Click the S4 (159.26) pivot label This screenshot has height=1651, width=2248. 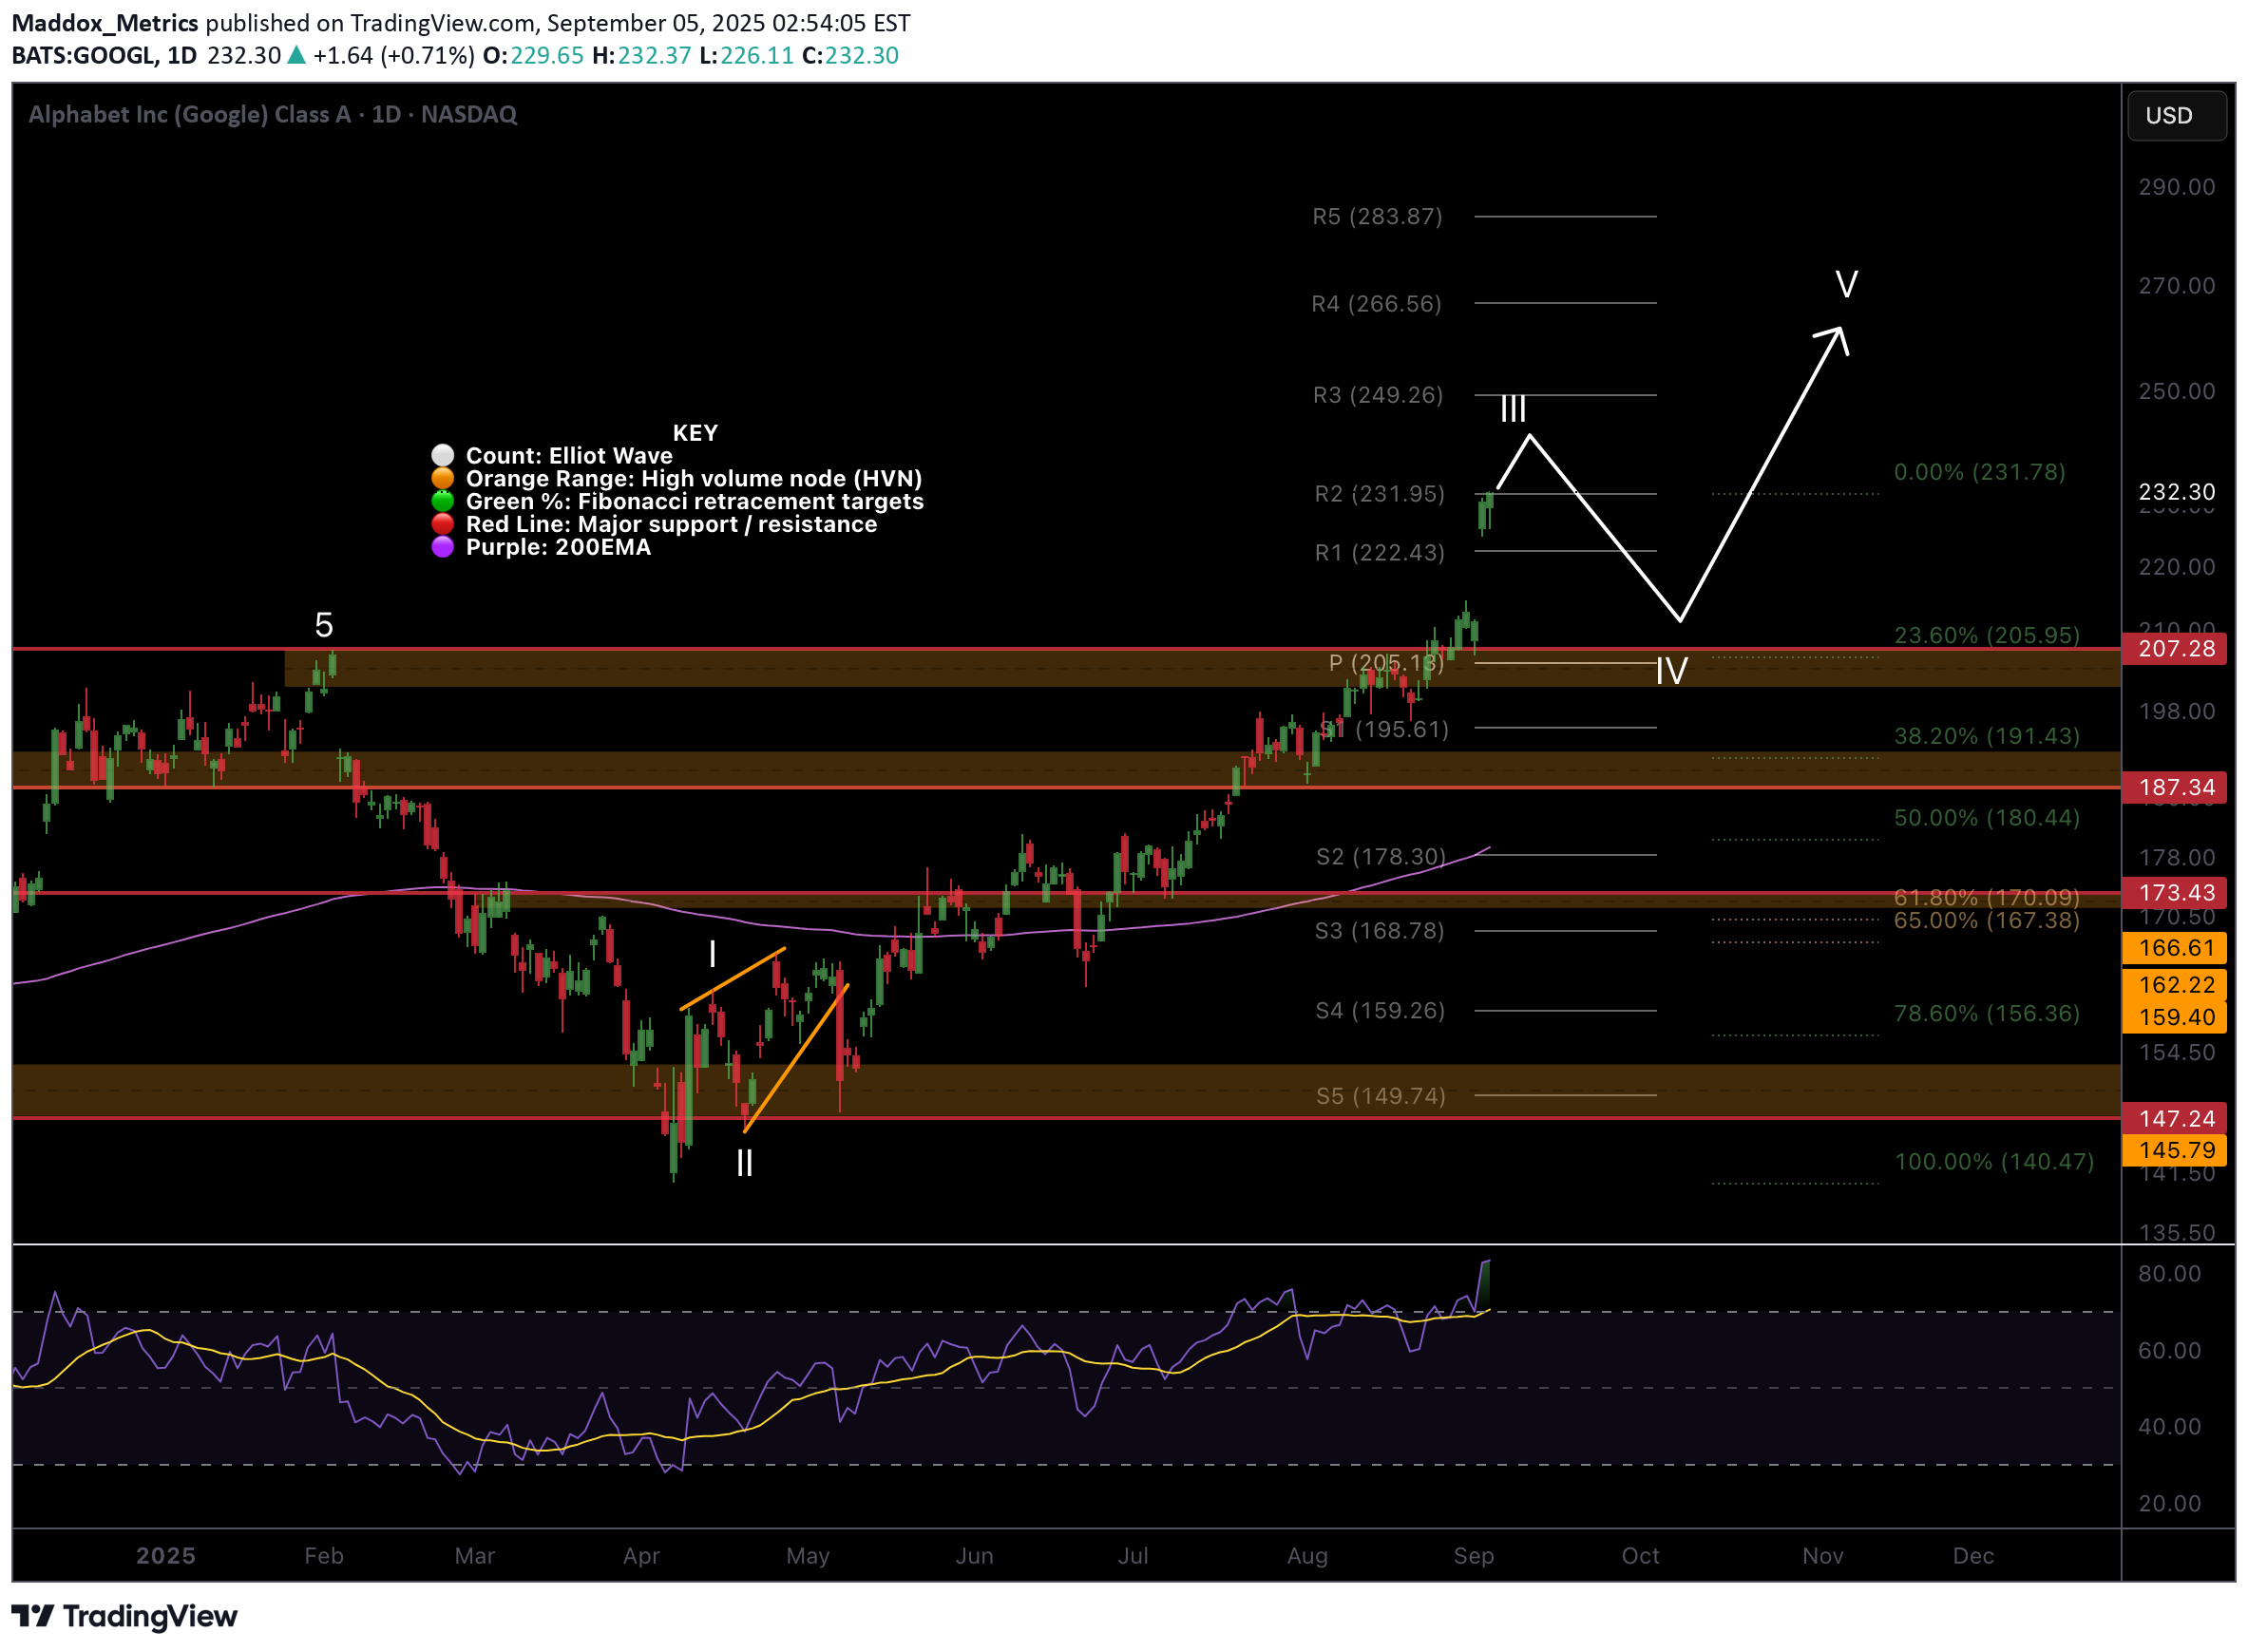pos(1380,1011)
